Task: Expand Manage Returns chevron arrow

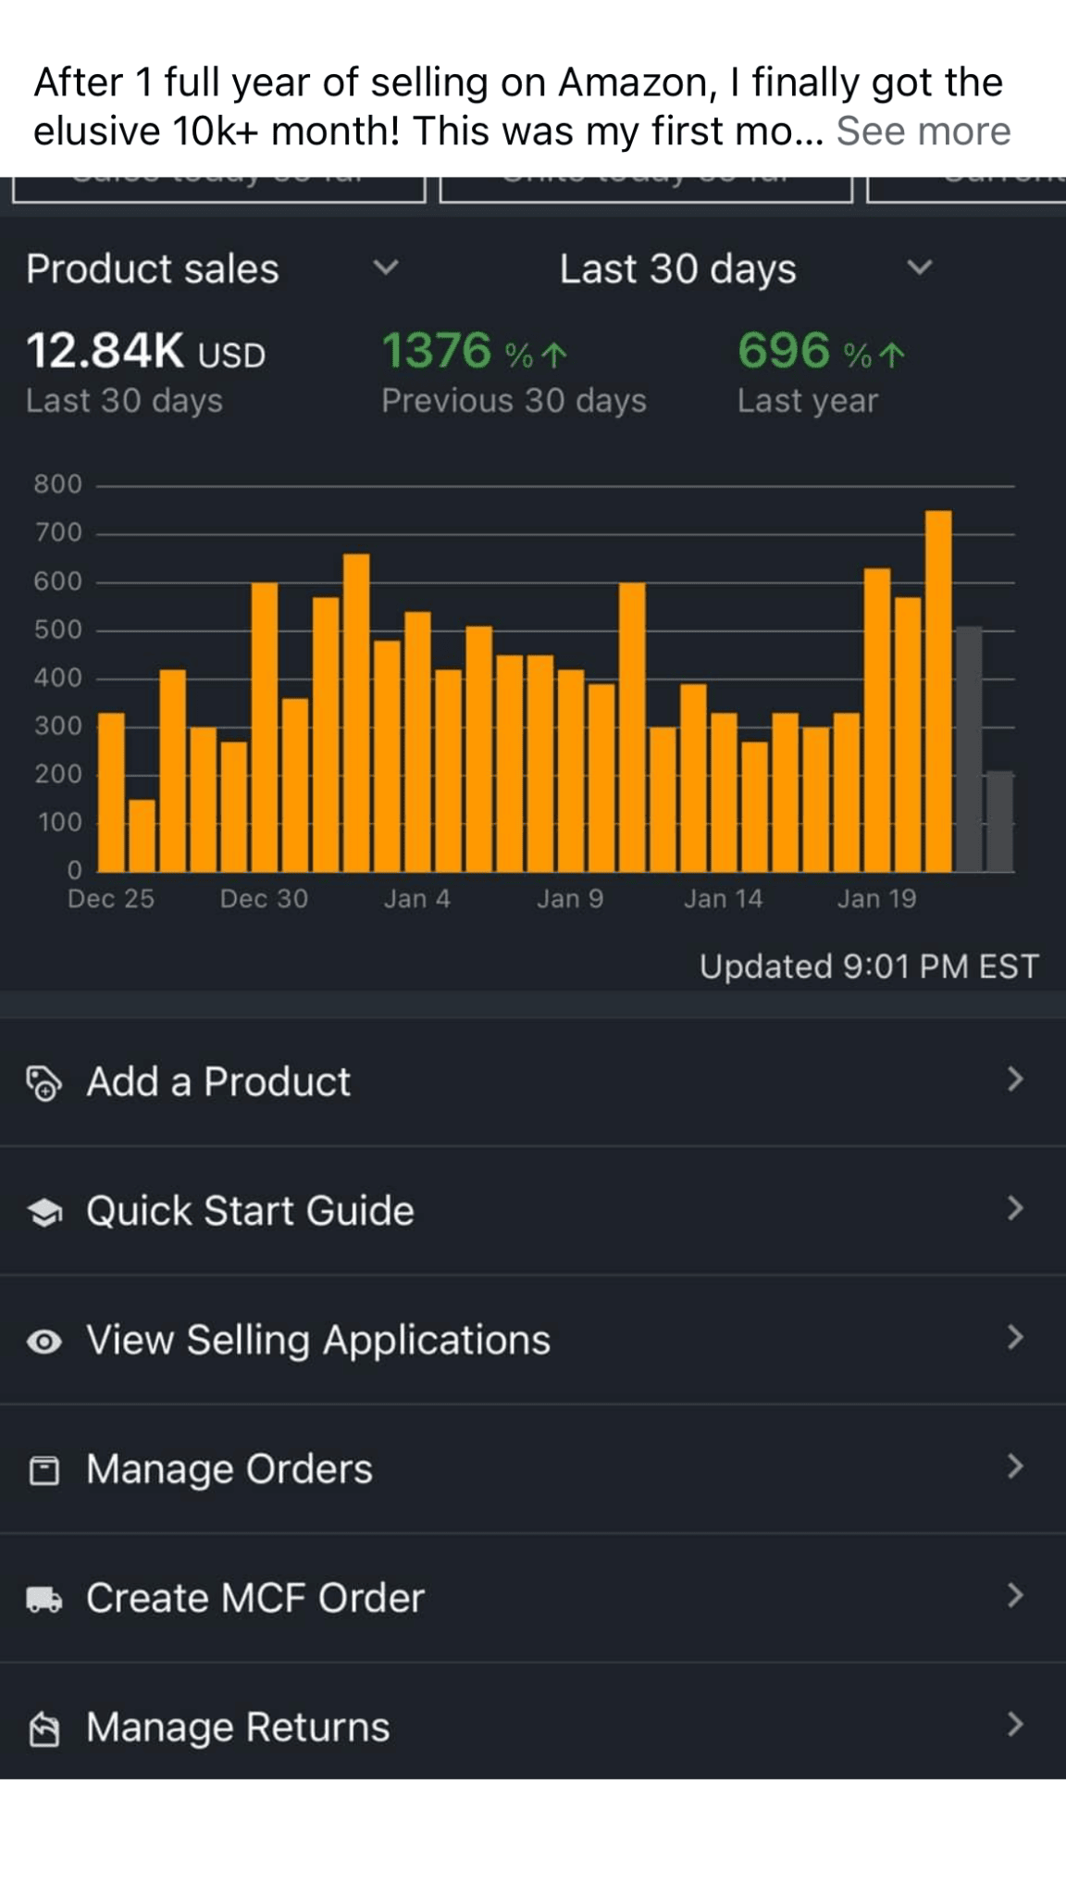Action: click(x=1015, y=1725)
